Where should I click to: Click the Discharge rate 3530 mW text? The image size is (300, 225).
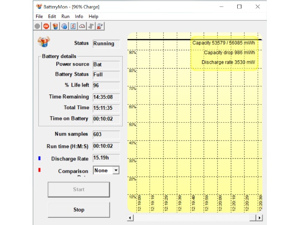tap(228, 62)
